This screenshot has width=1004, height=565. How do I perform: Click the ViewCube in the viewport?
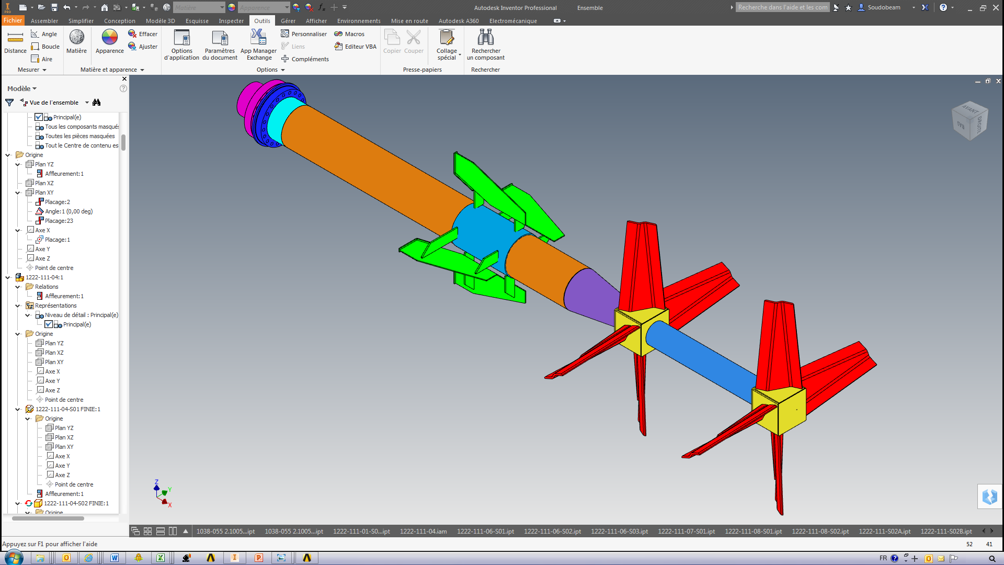[969, 120]
